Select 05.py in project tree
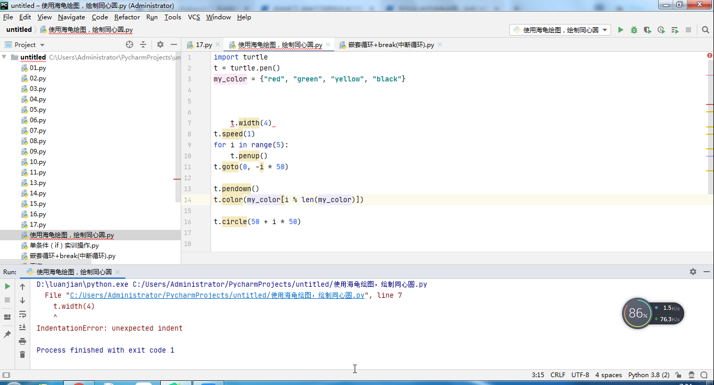Viewport: 714px width, 385px height. coord(38,110)
